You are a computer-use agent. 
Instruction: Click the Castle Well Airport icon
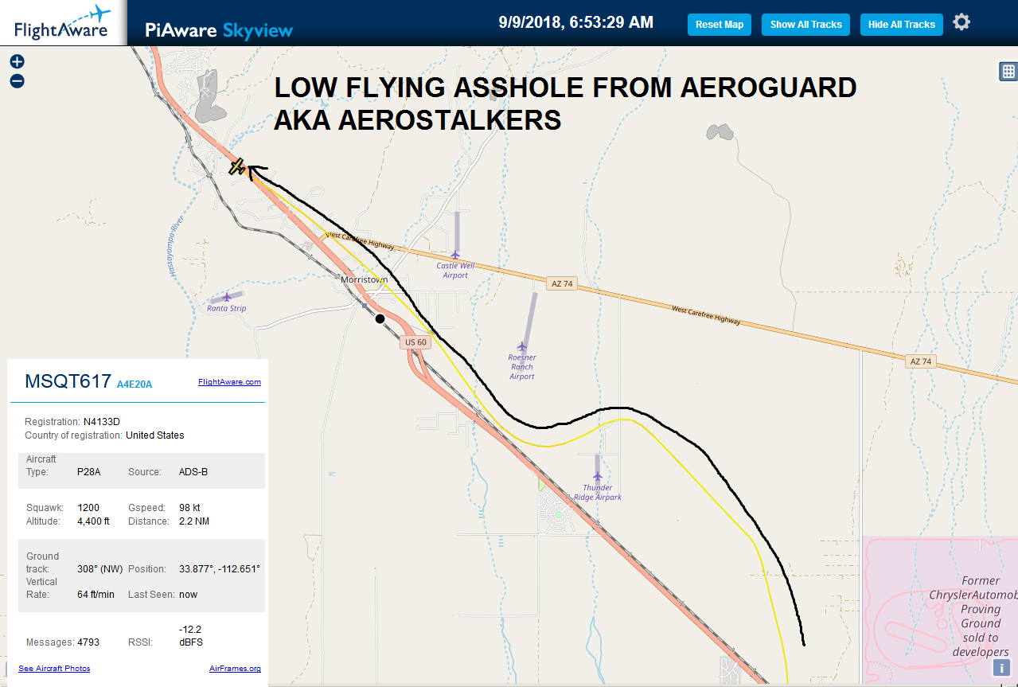pyautogui.click(x=455, y=255)
